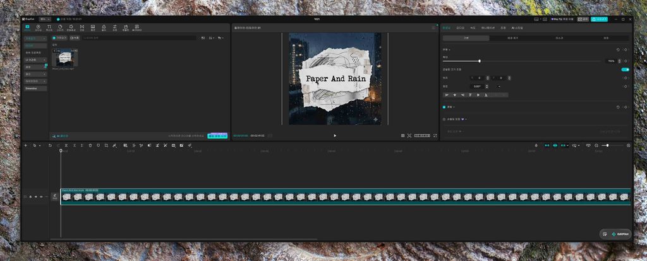The width and height of the screenshot is (647, 261).
Task: Collapse the transform section header
Action: click(x=447, y=49)
